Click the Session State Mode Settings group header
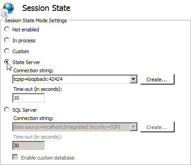Image resolution: width=191 pixels, height=165 pixels. coord(36,20)
